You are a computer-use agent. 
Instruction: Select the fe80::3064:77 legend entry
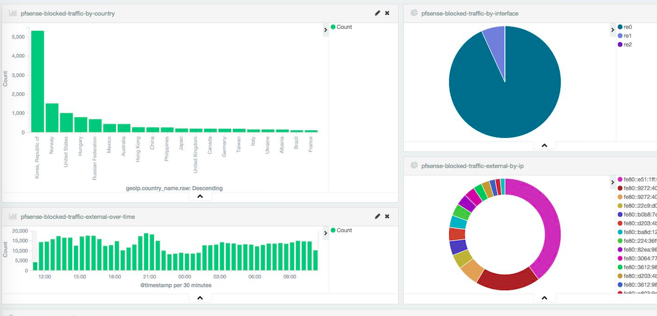coord(637,258)
